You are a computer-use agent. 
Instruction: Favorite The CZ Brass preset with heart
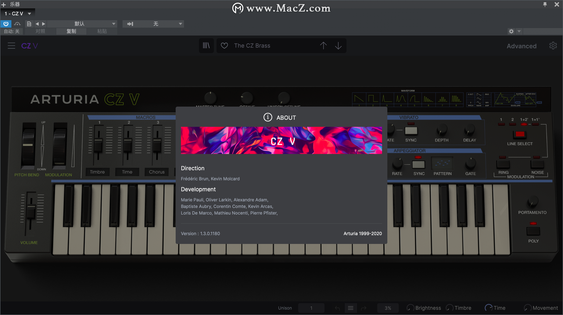click(x=224, y=46)
